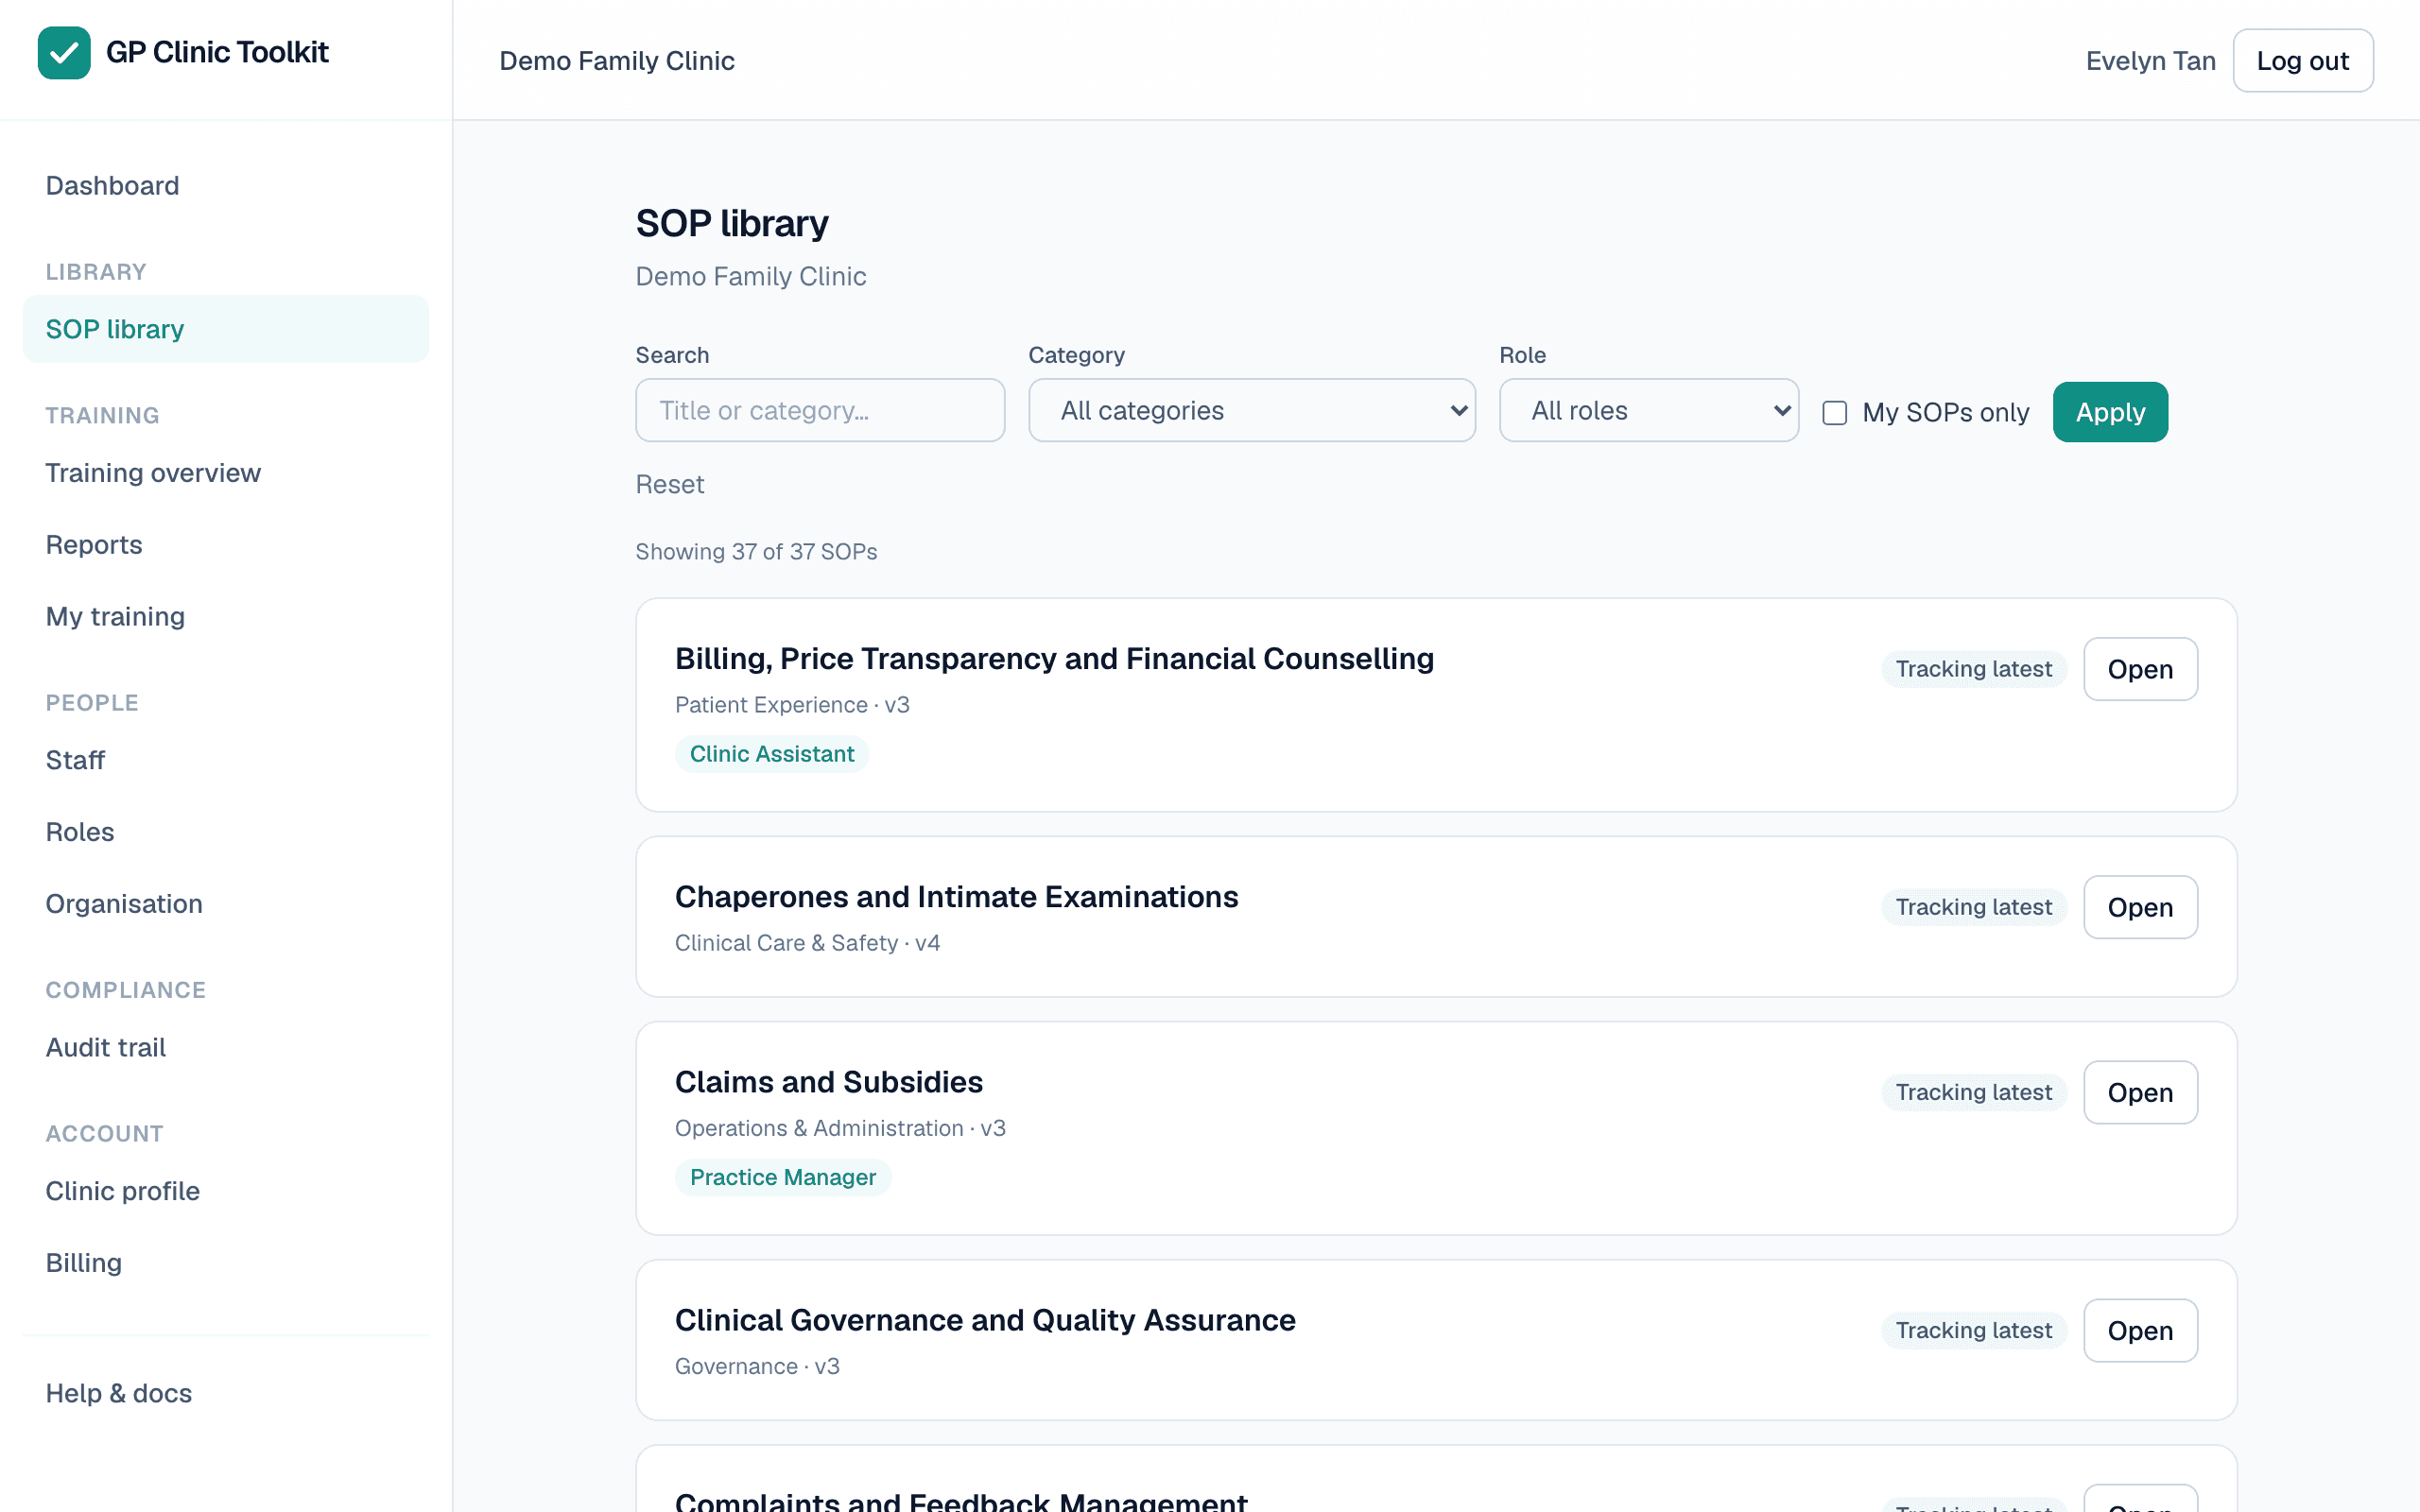
Task: Click the Clinic Assistant role tag
Action: tap(772, 754)
